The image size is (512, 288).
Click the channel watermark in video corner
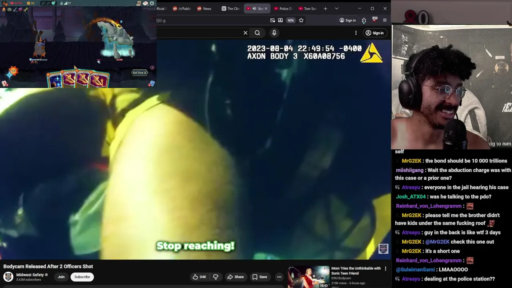click(383, 249)
